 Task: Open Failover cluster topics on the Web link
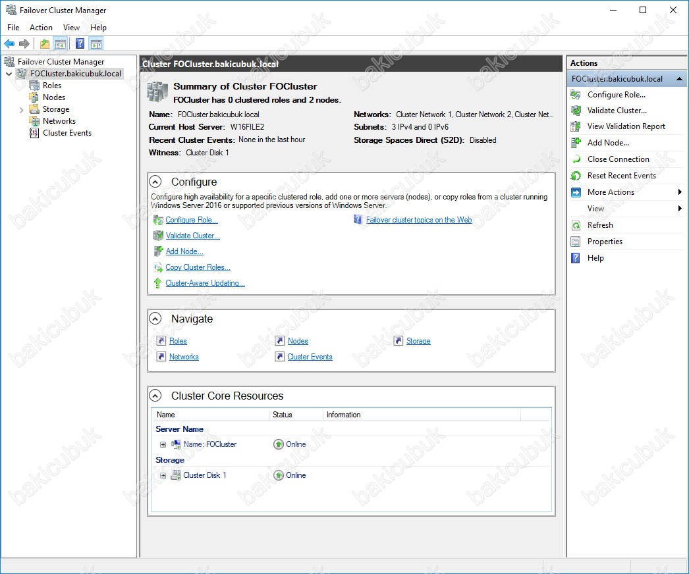pos(419,220)
